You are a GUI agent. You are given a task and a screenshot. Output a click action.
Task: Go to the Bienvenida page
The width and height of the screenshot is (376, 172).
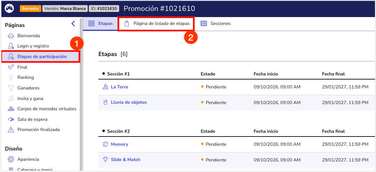pyautogui.click(x=29, y=36)
